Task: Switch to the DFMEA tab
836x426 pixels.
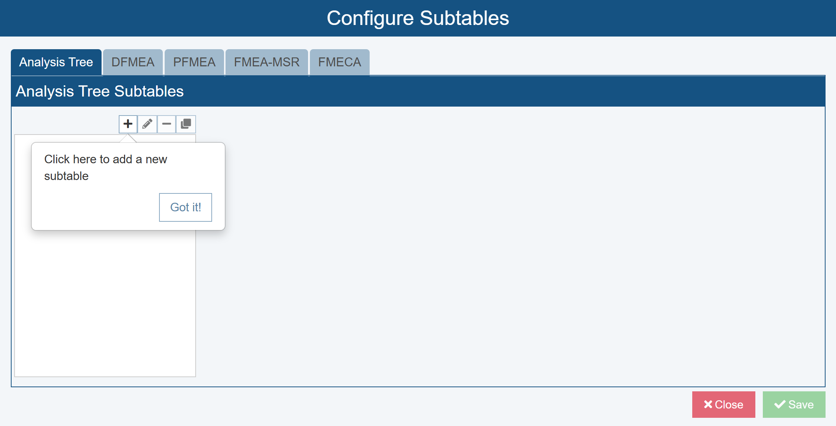Action: tap(133, 62)
